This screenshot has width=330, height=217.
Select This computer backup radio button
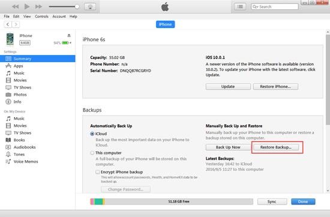(92, 153)
